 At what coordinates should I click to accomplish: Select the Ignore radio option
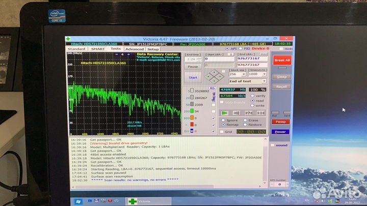(223, 120)
